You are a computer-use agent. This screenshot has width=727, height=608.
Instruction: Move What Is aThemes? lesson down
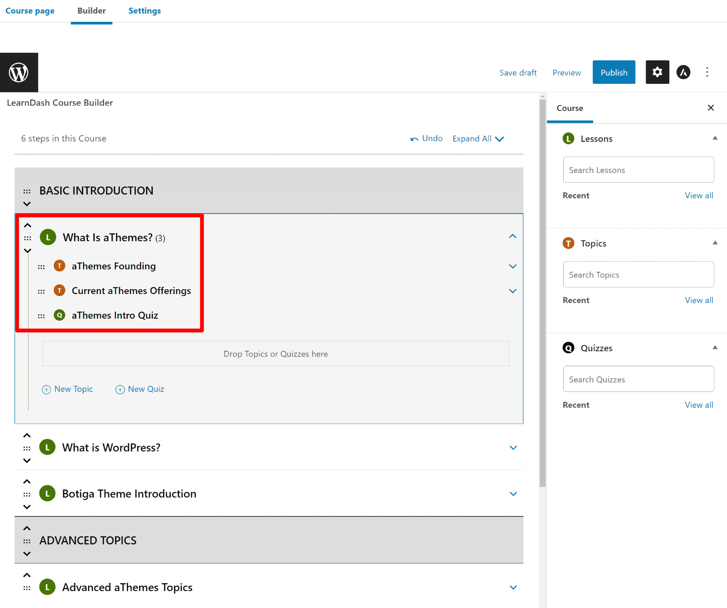tap(28, 250)
